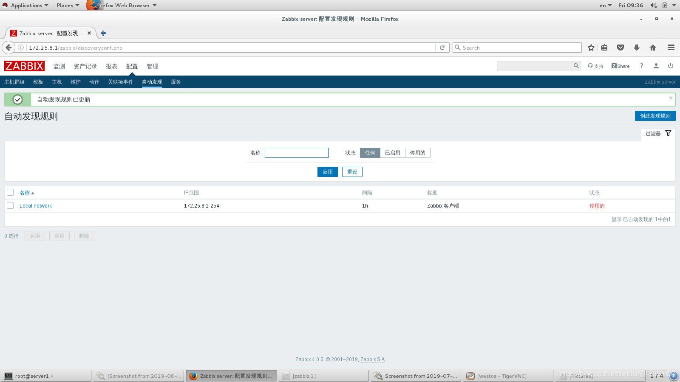The image size is (680, 382).
Task: Open the Pocket icon in Firefox toolbar
Action: pos(620,48)
